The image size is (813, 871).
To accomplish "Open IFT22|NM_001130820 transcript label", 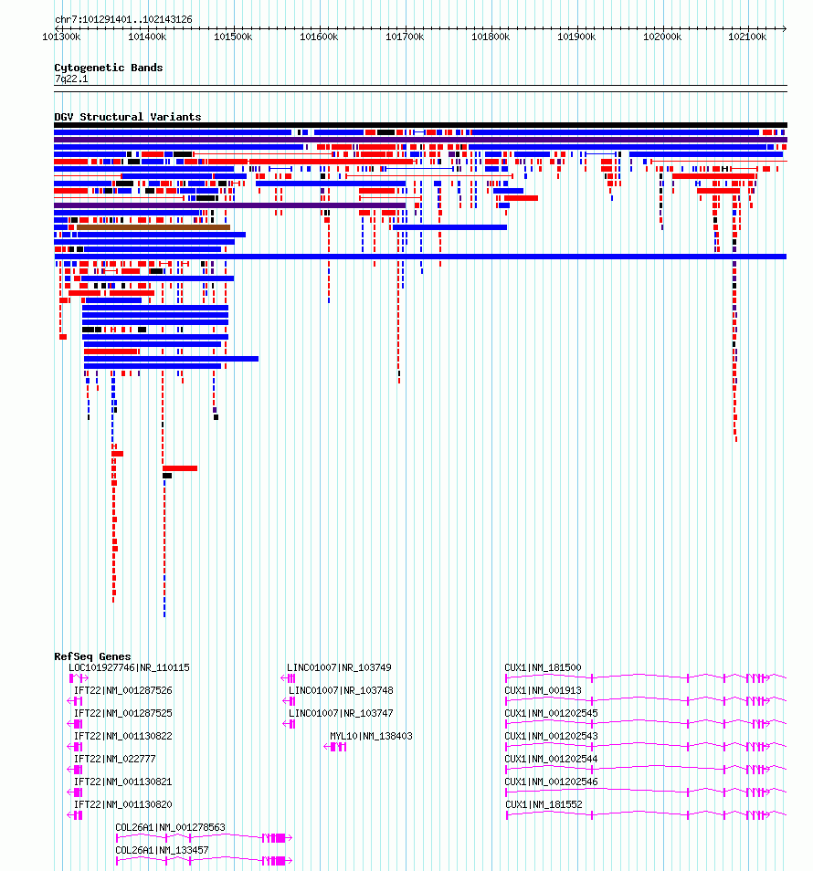I will coord(122,804).
